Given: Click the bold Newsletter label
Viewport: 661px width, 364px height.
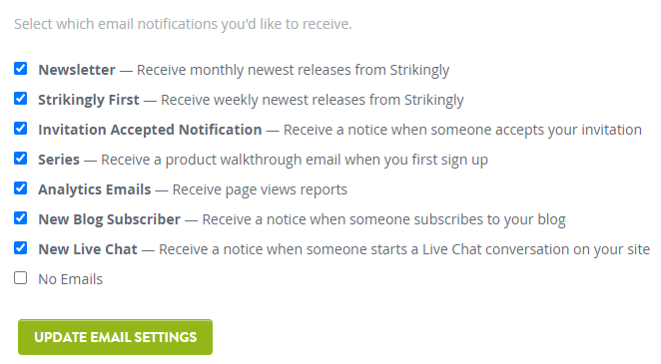Looking at the screenshot, I should click(77, 70).
